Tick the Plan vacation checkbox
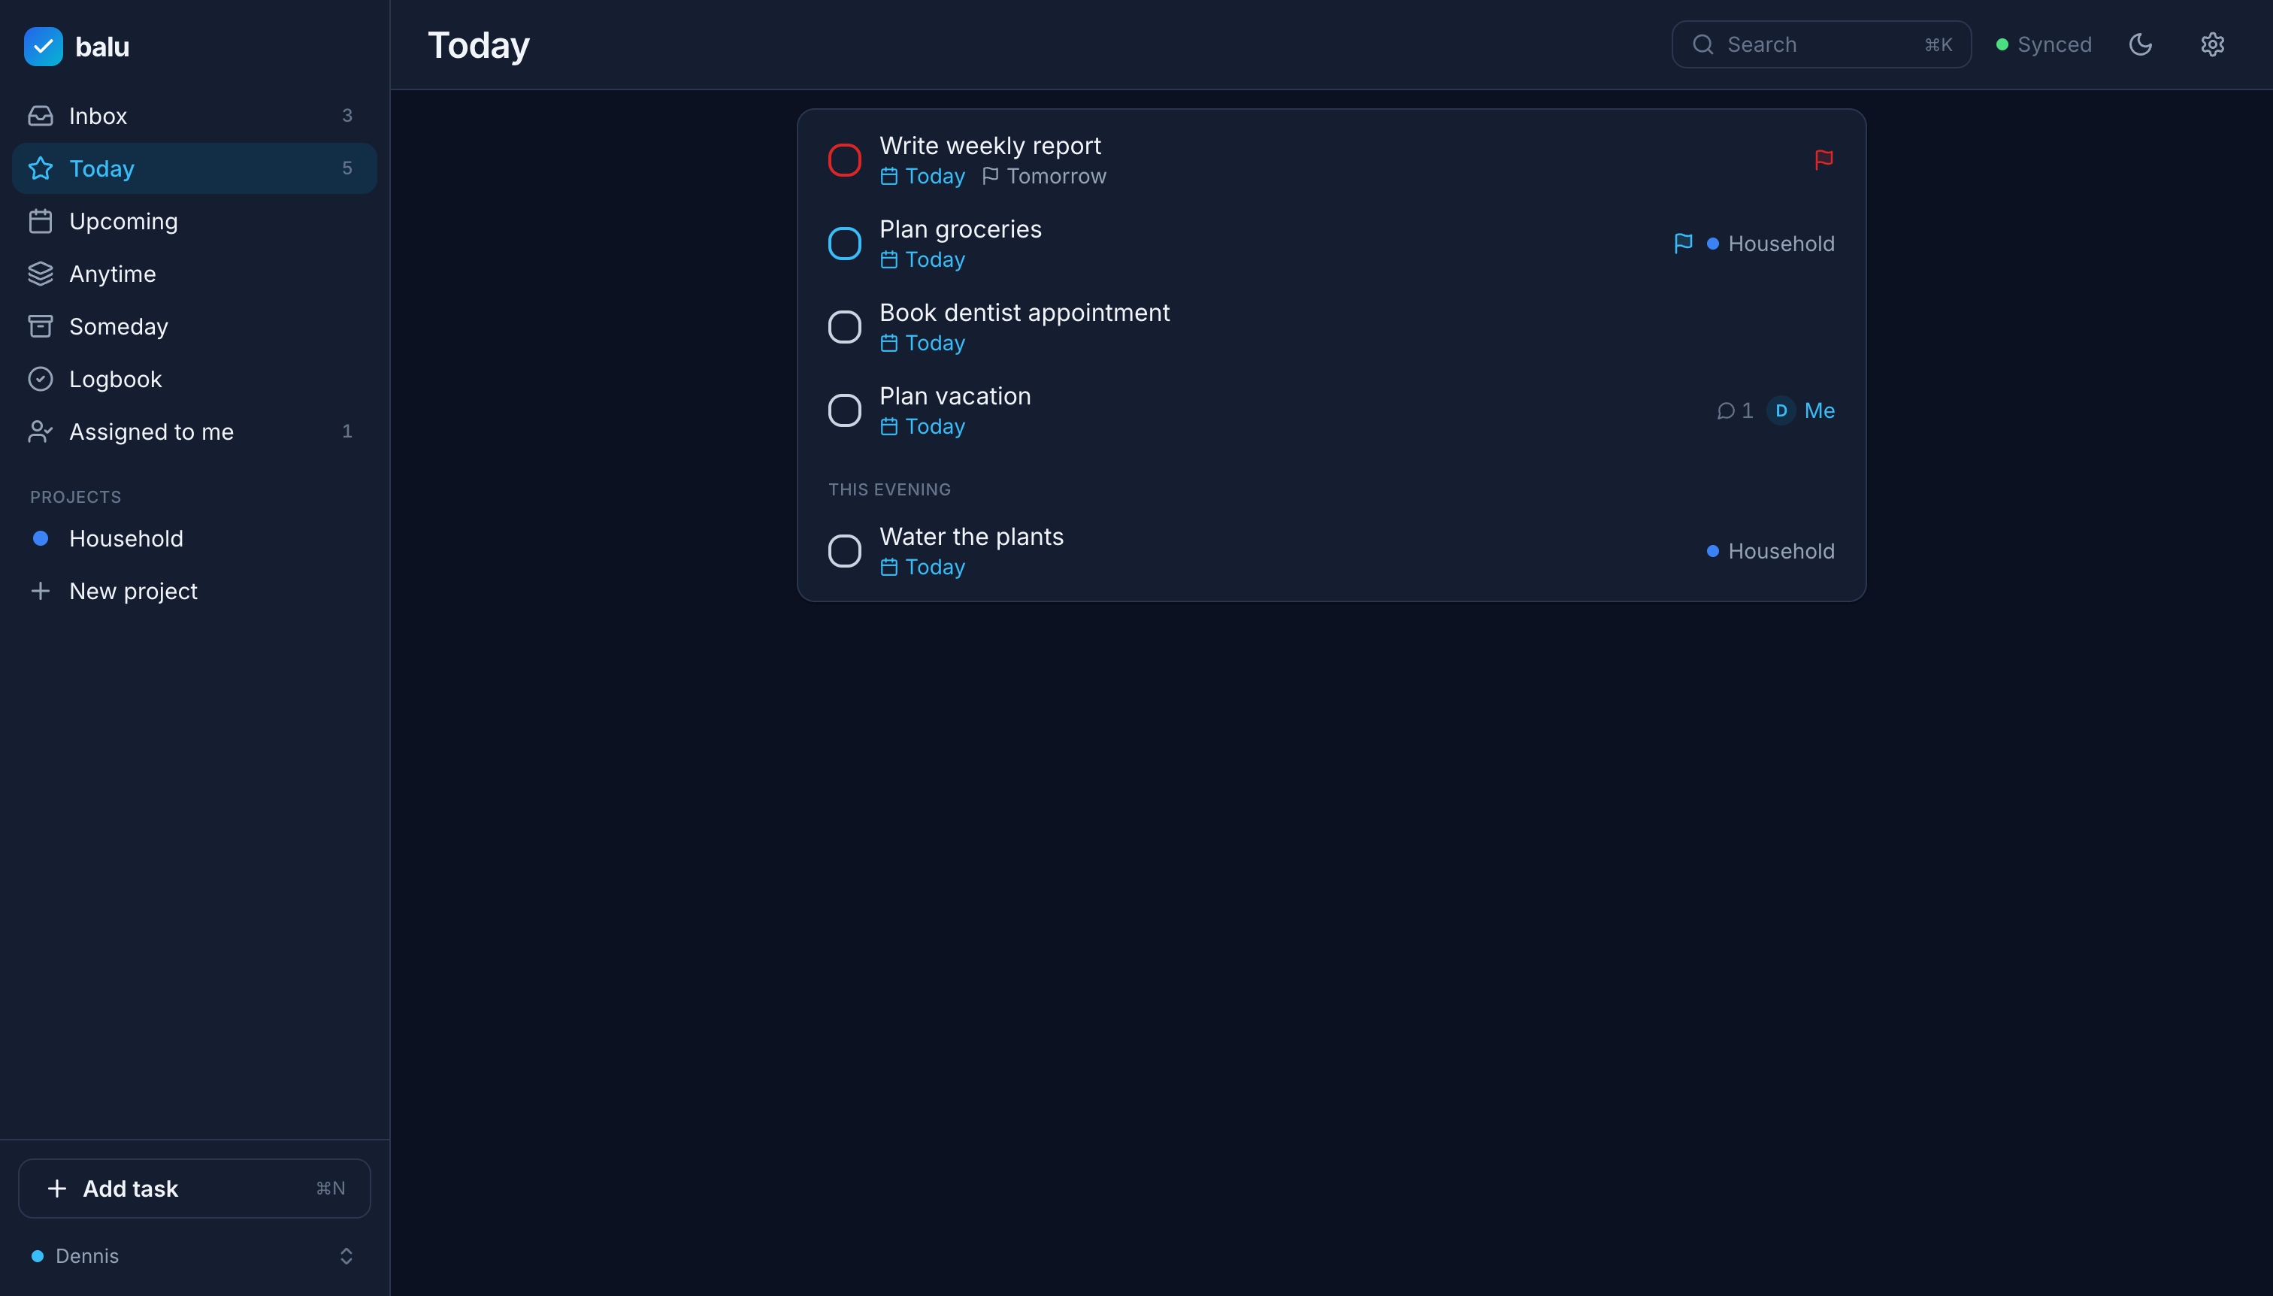Image resolution: width=2273 pixels, height=1296 pixels. [843, 410]
